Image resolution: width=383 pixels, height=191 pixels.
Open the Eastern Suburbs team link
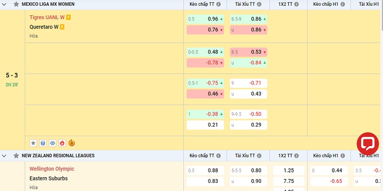coord(48,179)
